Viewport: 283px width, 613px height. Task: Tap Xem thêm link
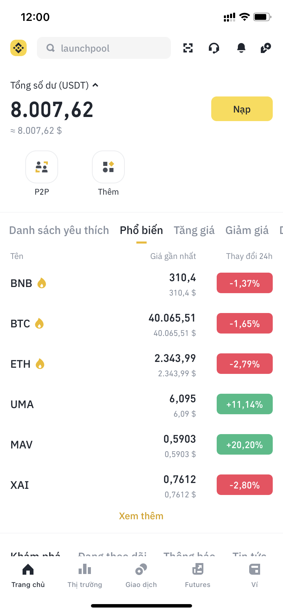141,516
